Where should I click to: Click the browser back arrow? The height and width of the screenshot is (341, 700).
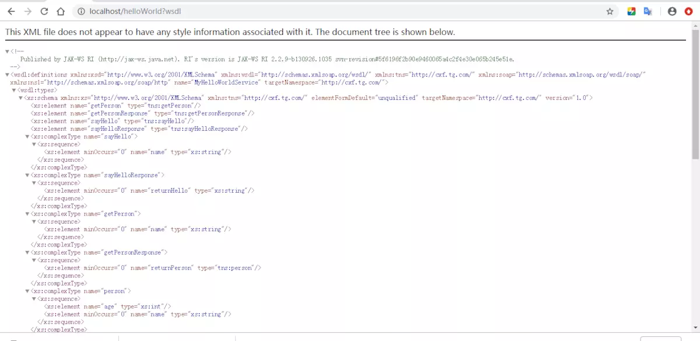11,11
